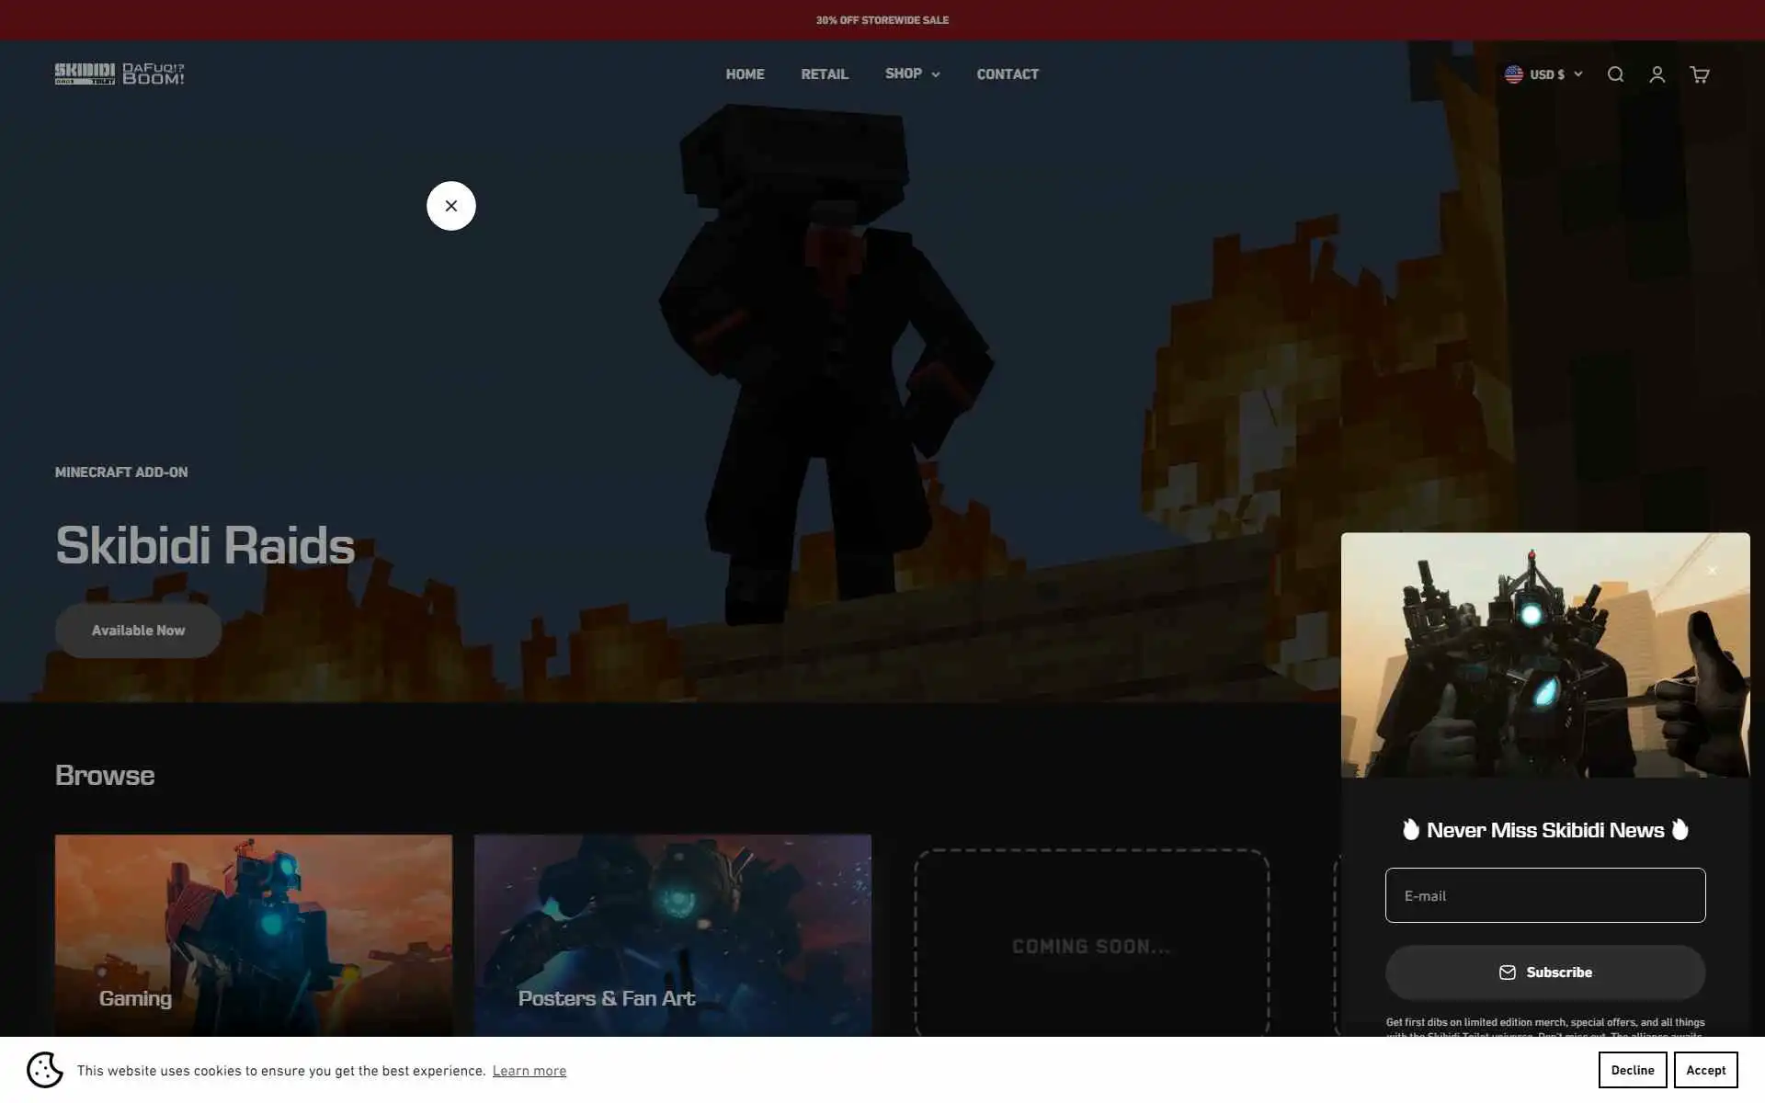Close the overlay with the white X button
Image resolution: width=1765 pixels, height=1103 pixels.
(x=450, y=206)
